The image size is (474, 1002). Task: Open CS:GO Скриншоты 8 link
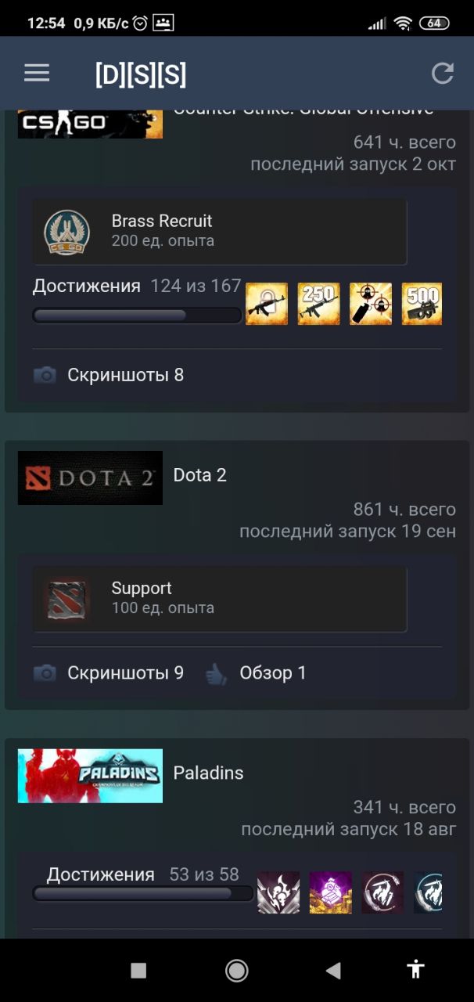109,375
